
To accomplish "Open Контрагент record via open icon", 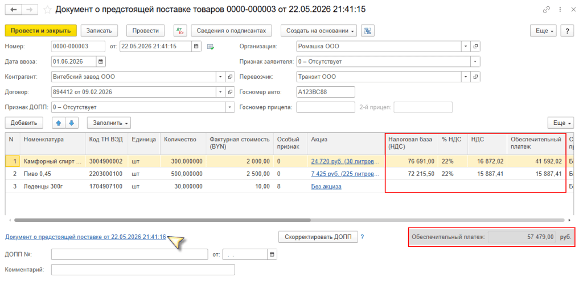I will [230, 77].
